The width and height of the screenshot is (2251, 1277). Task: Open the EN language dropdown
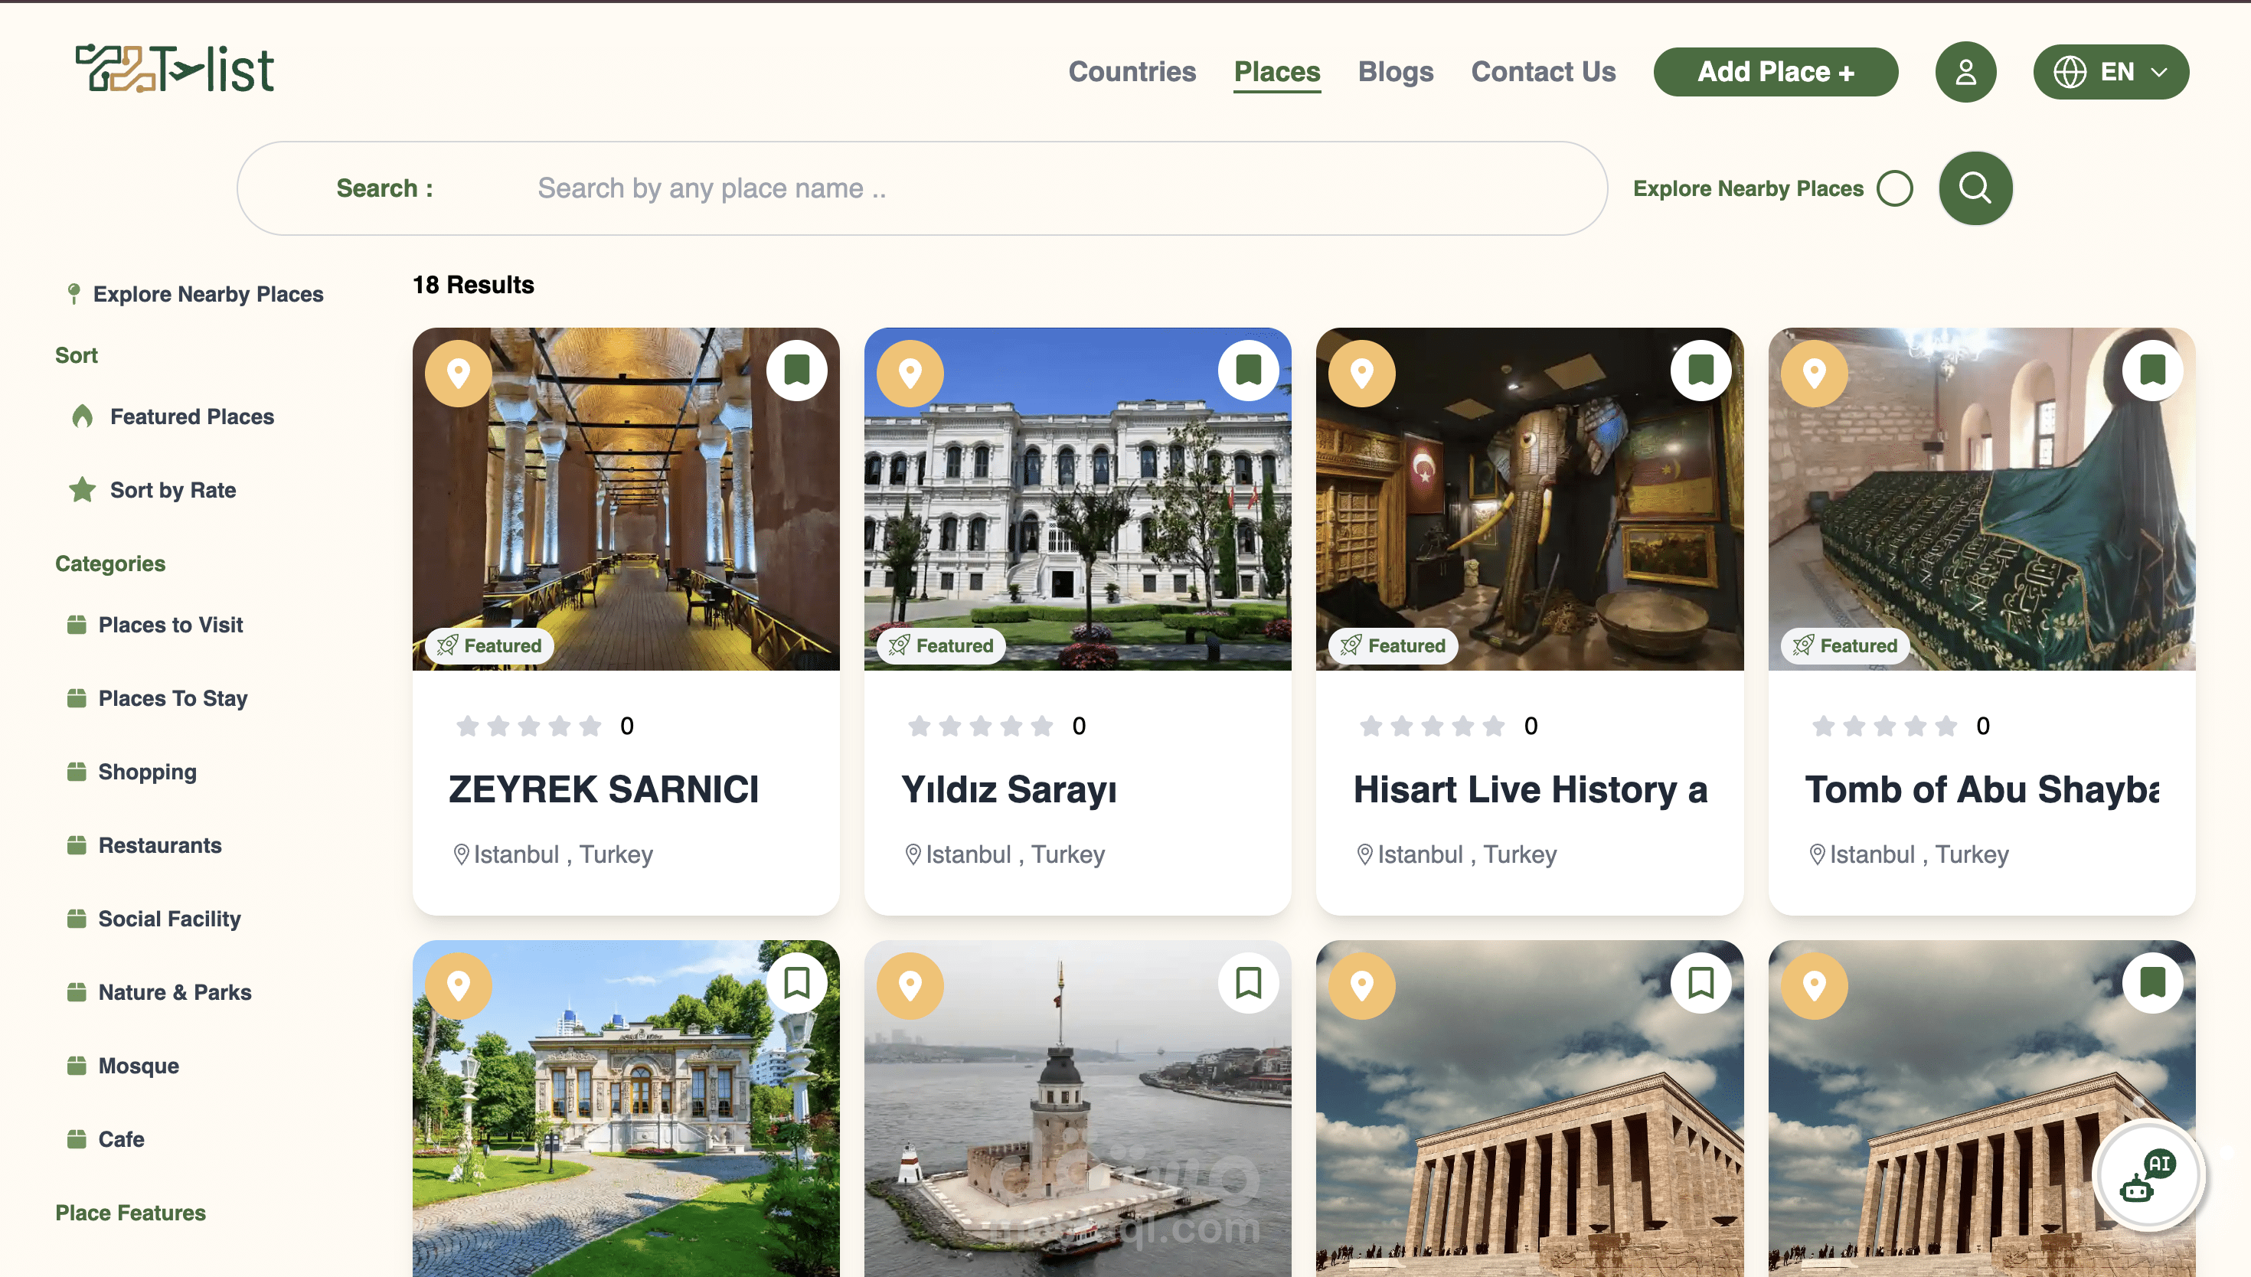click(2111, 72)
